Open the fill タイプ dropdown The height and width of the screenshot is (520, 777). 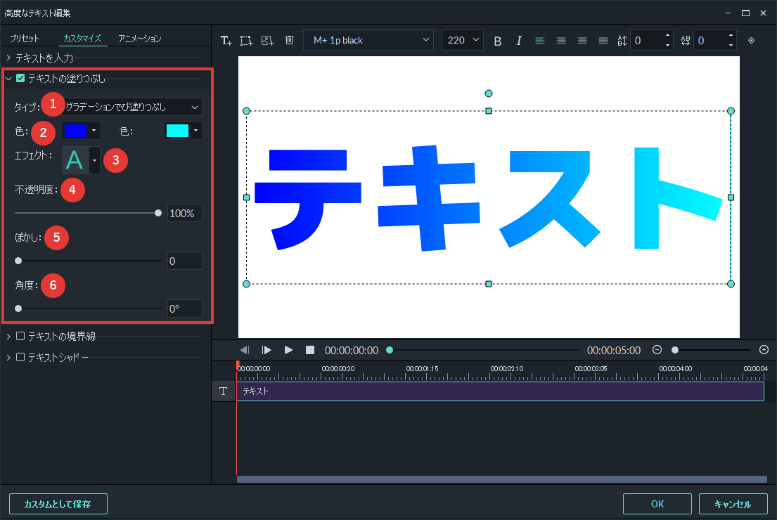tap(132, 107)
